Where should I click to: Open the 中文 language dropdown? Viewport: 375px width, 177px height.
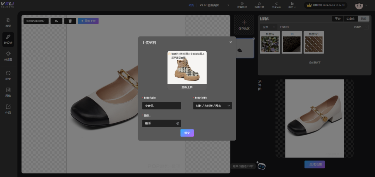(x=292, y=5)
